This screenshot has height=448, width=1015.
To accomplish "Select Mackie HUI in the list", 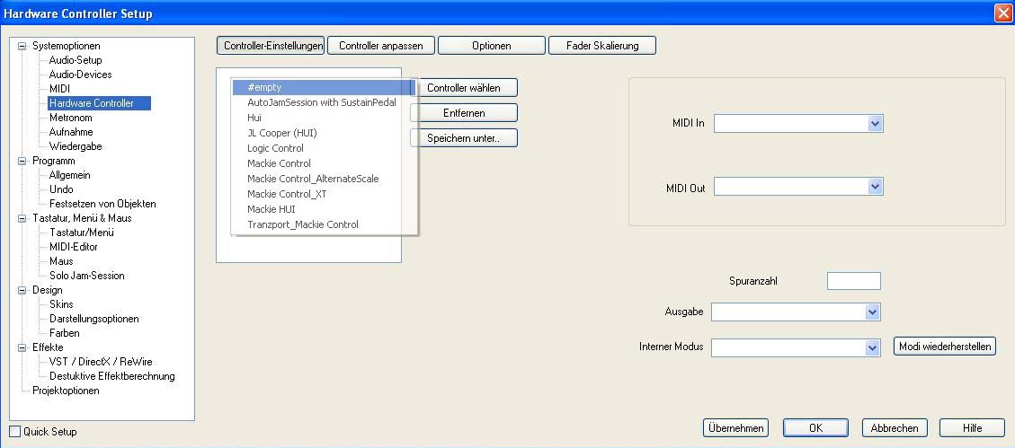I will click(324, 209).
